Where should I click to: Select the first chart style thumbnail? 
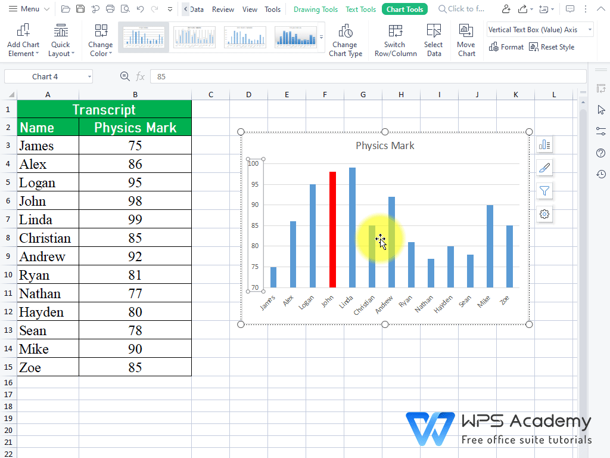[144, 37]
